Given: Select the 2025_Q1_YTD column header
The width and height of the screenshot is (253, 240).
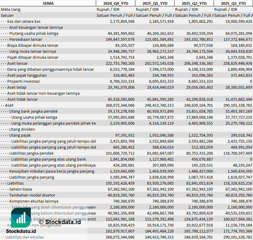Looking at the screenshot, I should click(x=155, y=3).
